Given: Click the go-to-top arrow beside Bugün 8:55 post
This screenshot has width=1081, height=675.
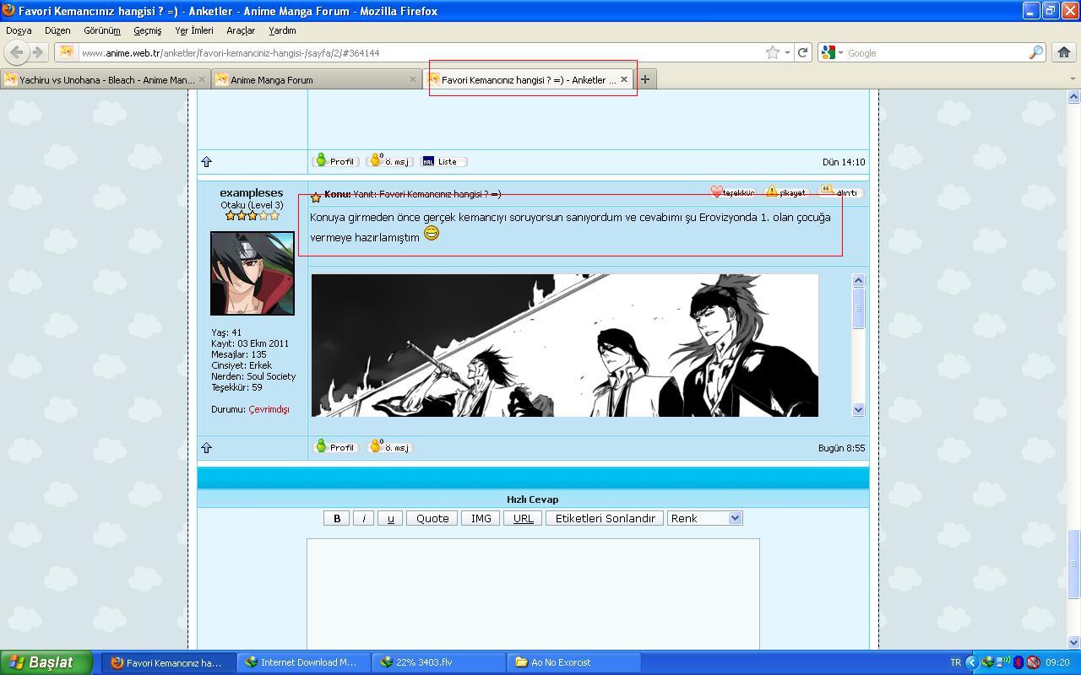Looking at the screenshot, I should (x=207, y=447).
